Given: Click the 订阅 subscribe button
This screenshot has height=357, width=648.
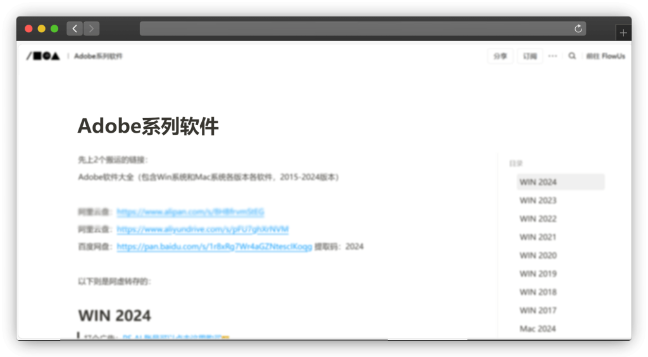Looking at the screenshot, I should click(530, 56).
